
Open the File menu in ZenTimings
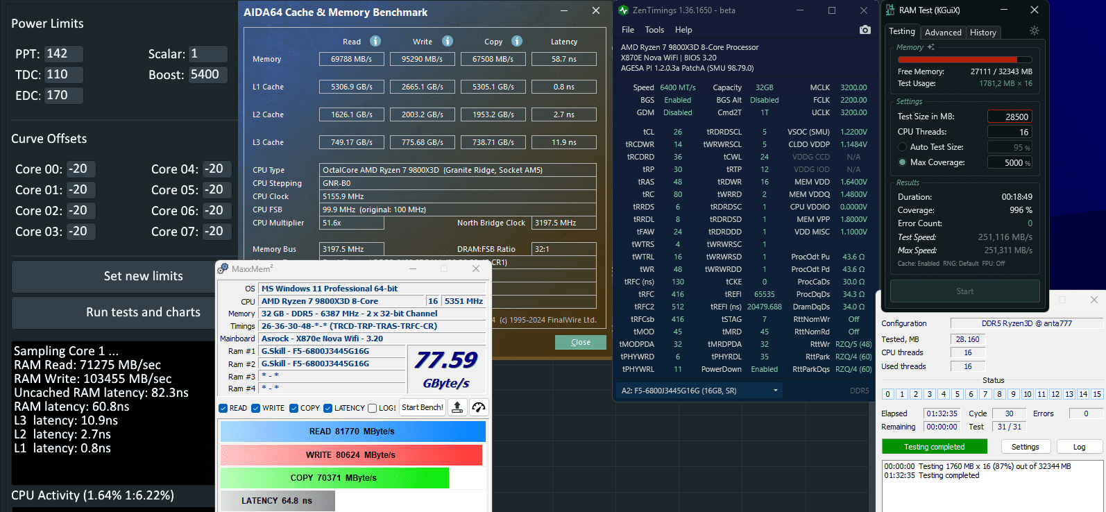(x=628, y=30)
